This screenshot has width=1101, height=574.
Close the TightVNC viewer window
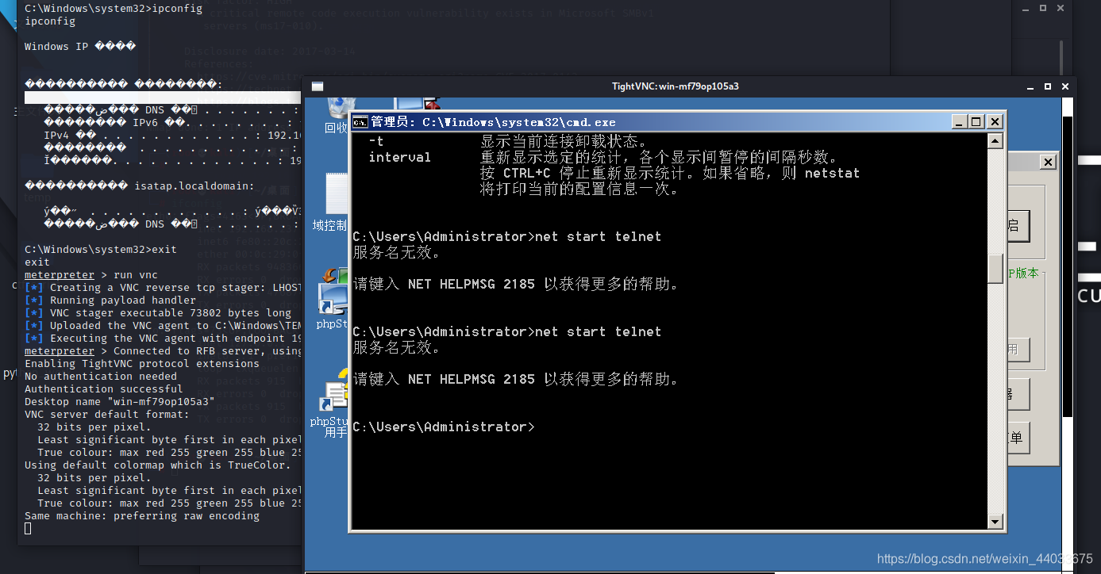(x=1065, y=86)
